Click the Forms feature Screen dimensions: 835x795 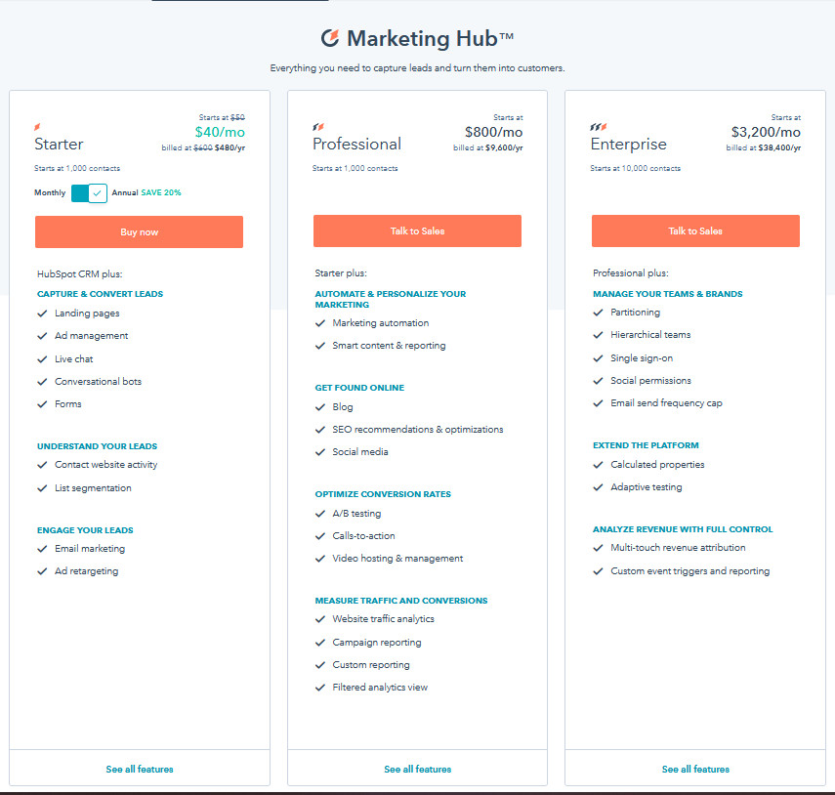tap(68, 403)
